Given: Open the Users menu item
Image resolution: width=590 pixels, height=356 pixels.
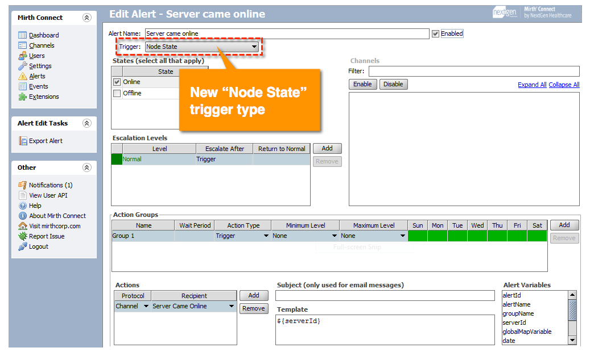Looking at the screenshot, I should coord(37,56).
